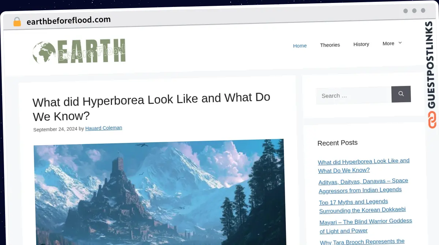Select the More navigation menu label
Viewport: 439px width, 245px height.
tap(388, 44)
